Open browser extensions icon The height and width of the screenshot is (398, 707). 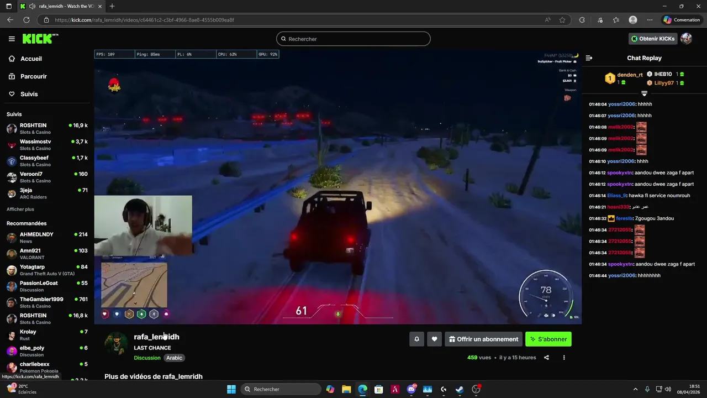582,20
